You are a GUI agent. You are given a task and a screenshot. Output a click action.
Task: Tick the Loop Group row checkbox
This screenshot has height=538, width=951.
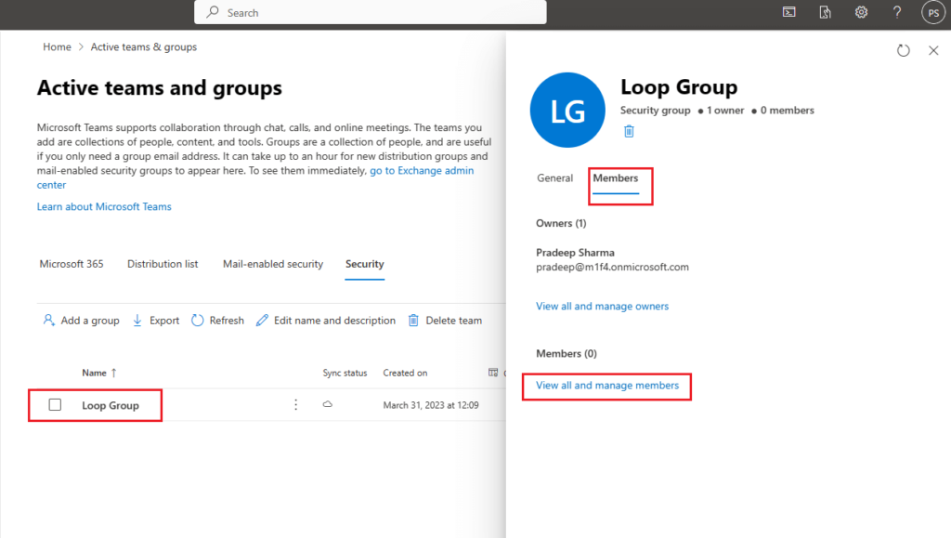click(x=55, y=404)
